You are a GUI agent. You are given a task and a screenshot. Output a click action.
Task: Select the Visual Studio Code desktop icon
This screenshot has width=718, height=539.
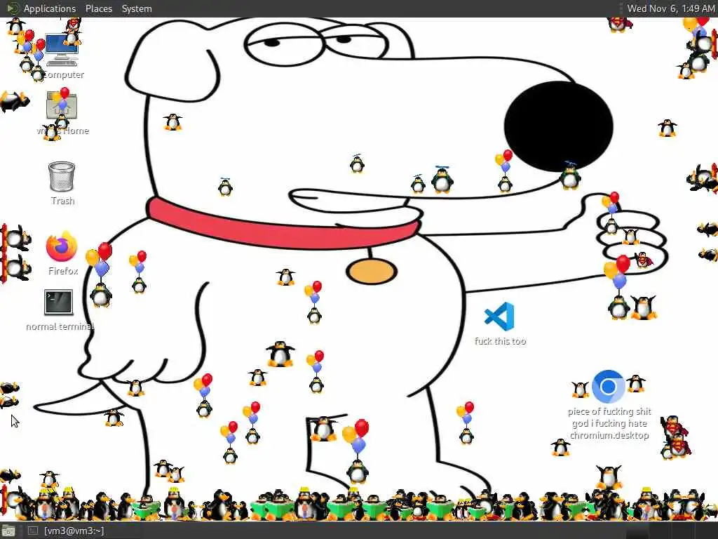click(x=499, y=317)
